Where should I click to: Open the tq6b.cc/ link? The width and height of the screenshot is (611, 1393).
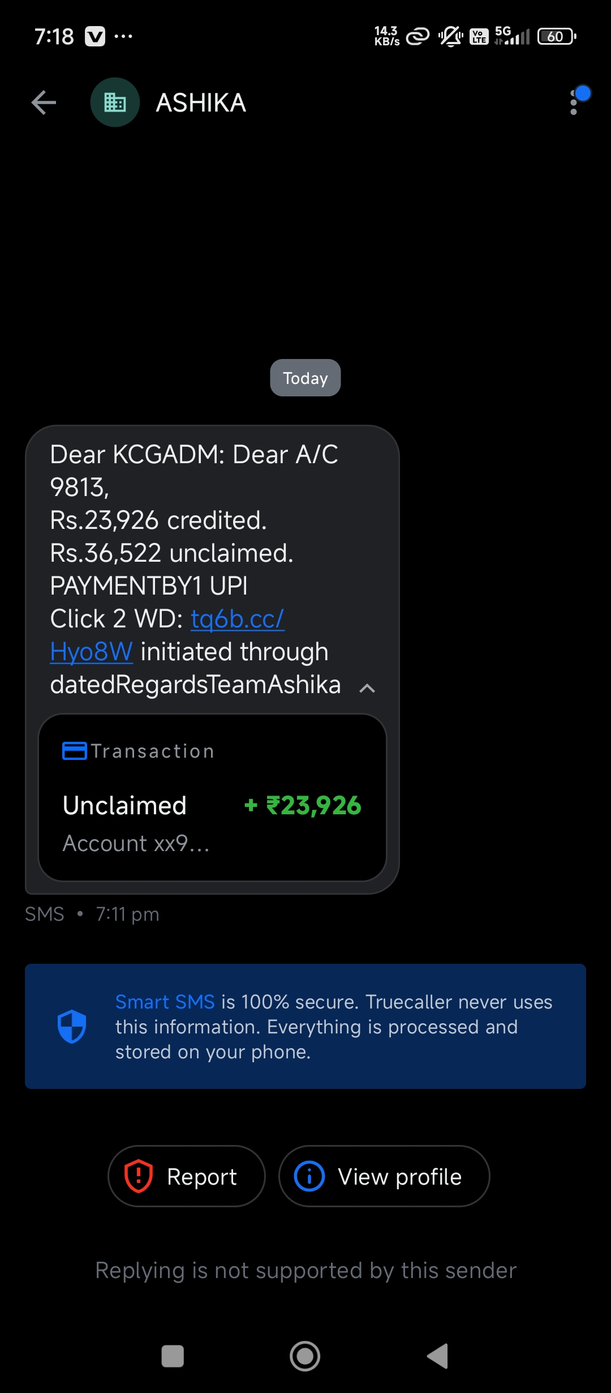(x=238, y=618)
